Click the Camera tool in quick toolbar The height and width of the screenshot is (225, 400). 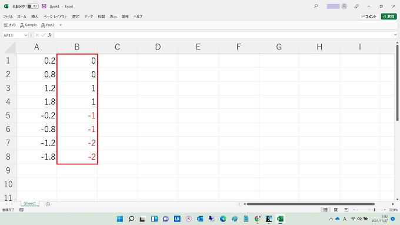9,25
